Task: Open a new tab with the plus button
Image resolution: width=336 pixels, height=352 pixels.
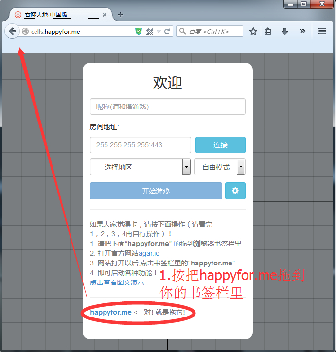Action: pyautogui.click(x=121, y=15)
